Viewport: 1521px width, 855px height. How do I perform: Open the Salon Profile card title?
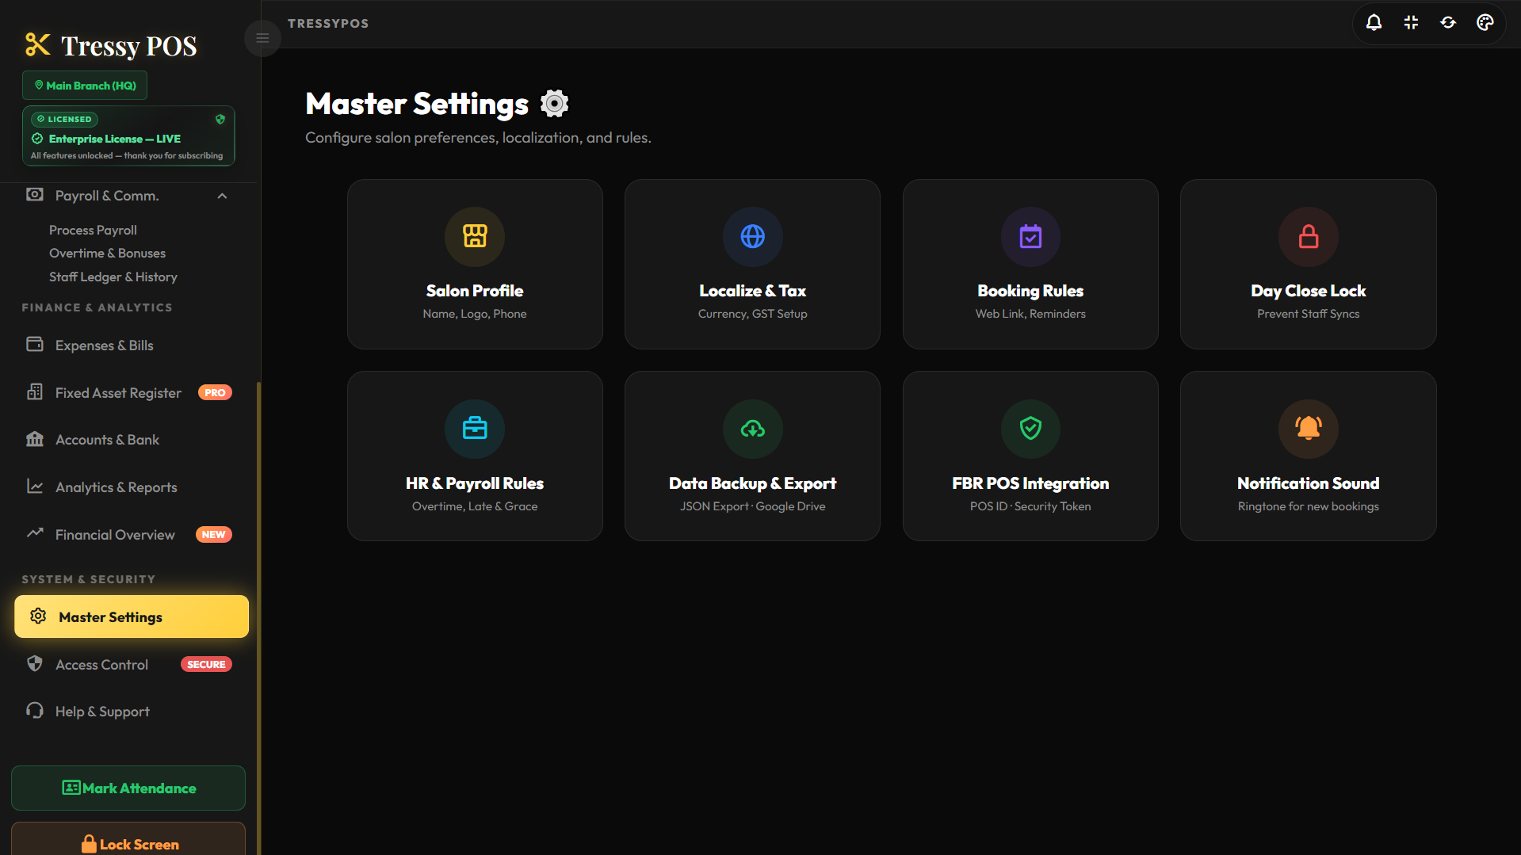pyautogui.click(x=475, y=291)
